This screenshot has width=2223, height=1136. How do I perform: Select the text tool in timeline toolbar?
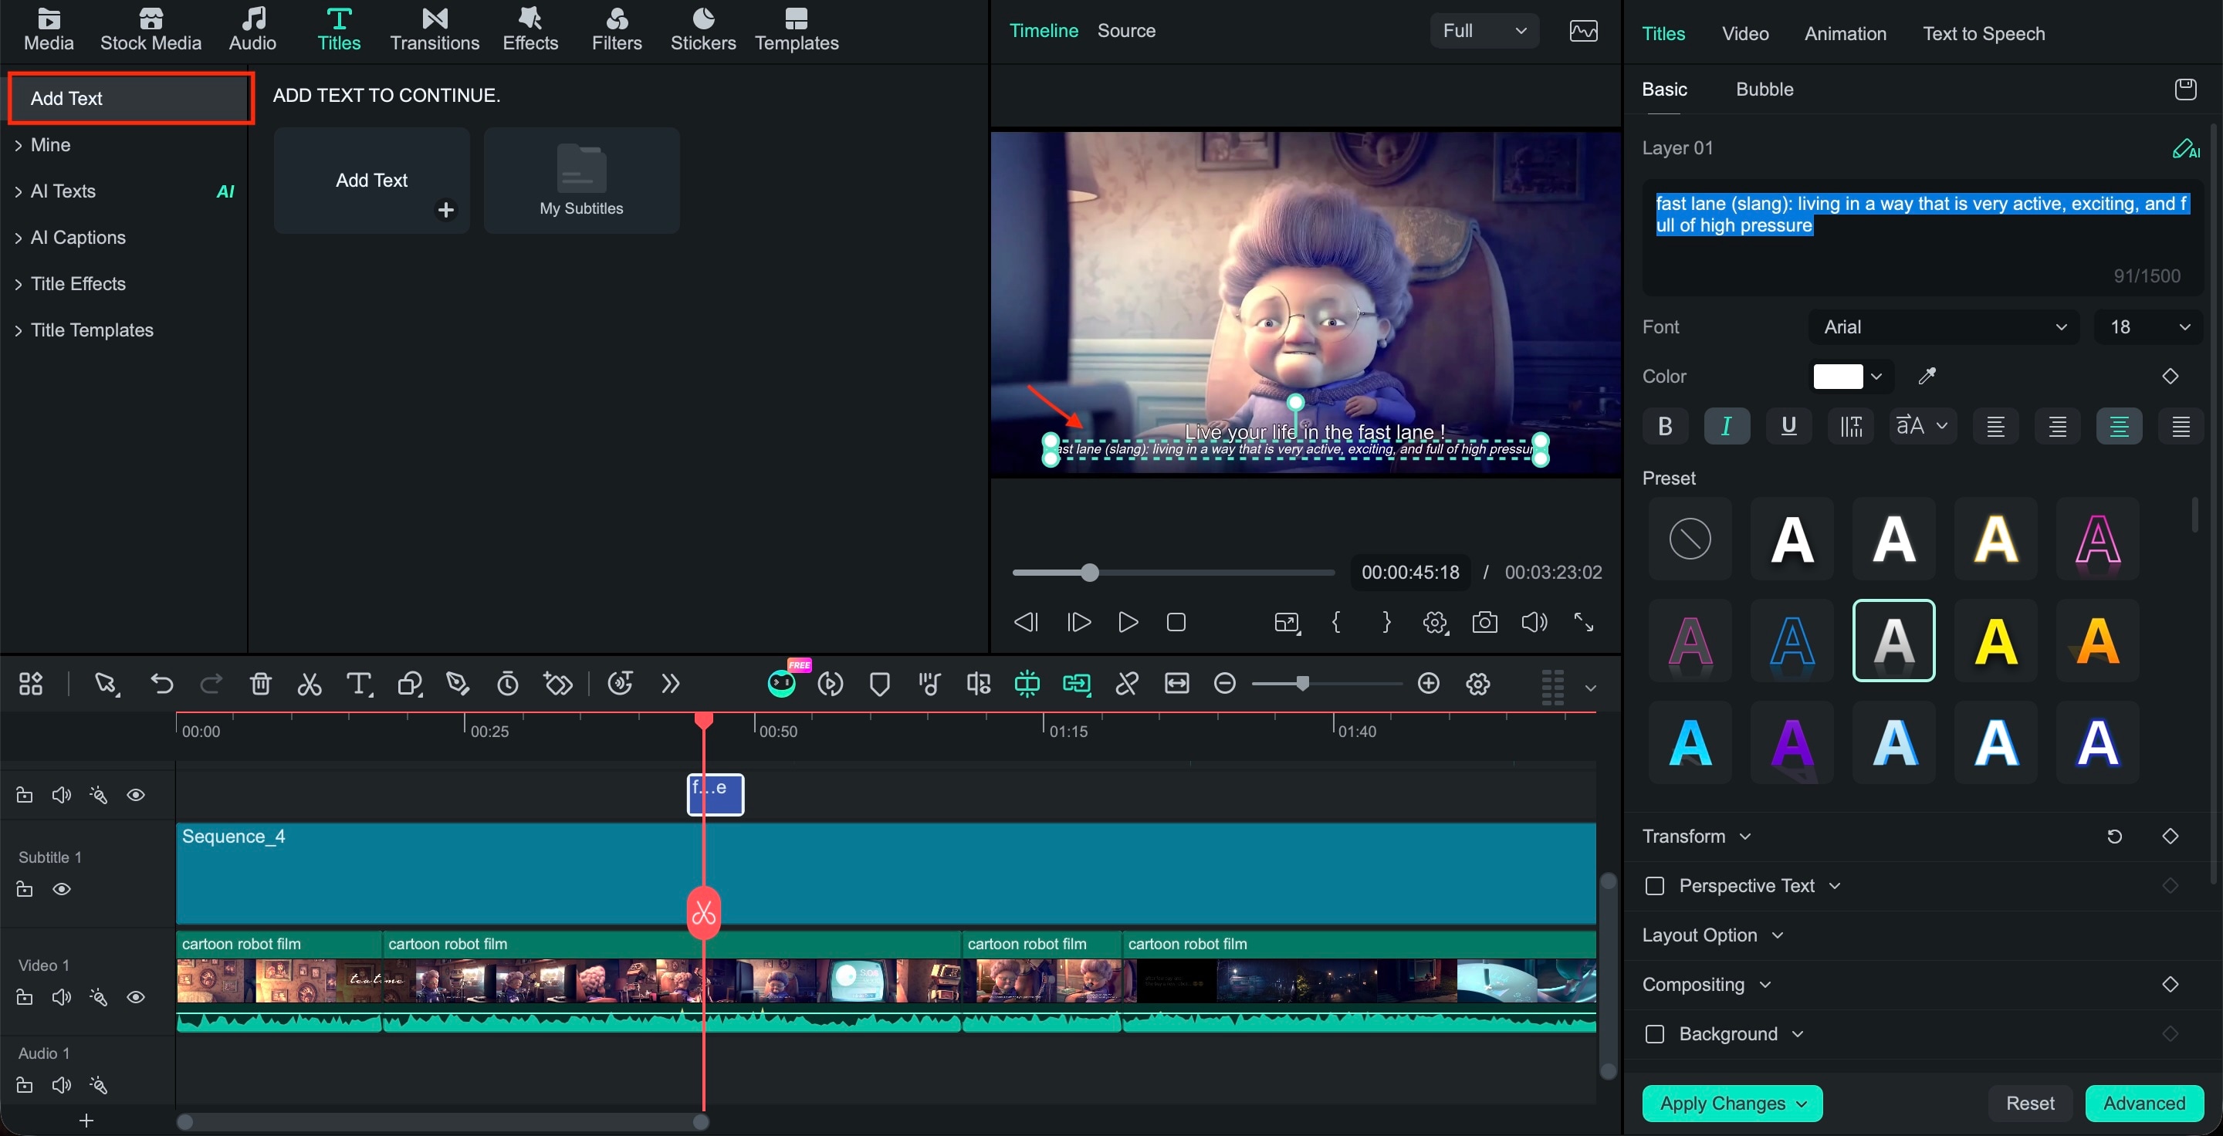tap(359, 684)
